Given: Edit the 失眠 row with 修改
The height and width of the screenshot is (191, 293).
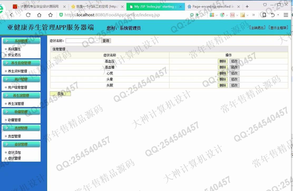Looking at the screenshot, I should 234,85.
